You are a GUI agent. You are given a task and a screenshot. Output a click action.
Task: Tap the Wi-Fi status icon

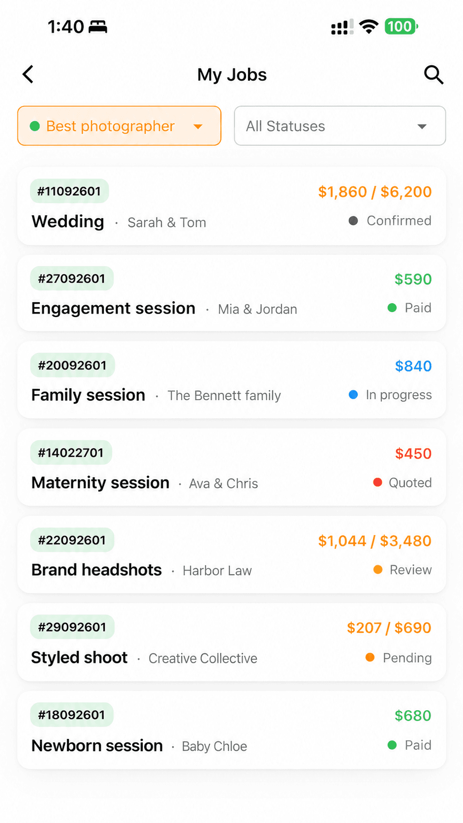point(369,27)
